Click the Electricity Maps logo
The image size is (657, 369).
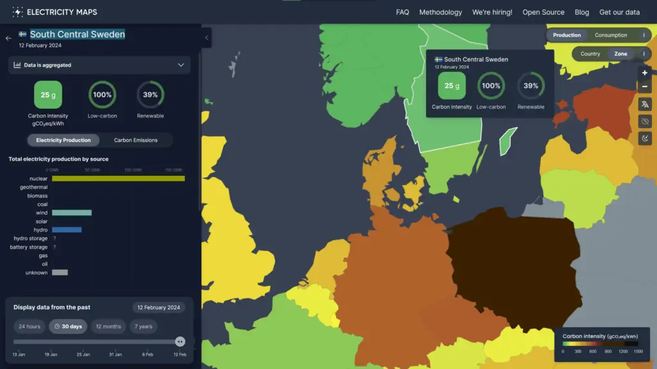pos(55,12)
